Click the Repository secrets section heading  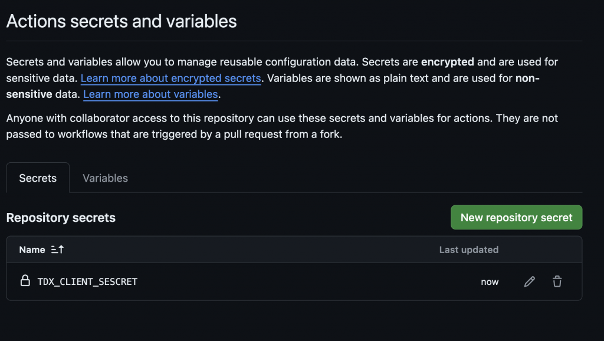point(61,218)
